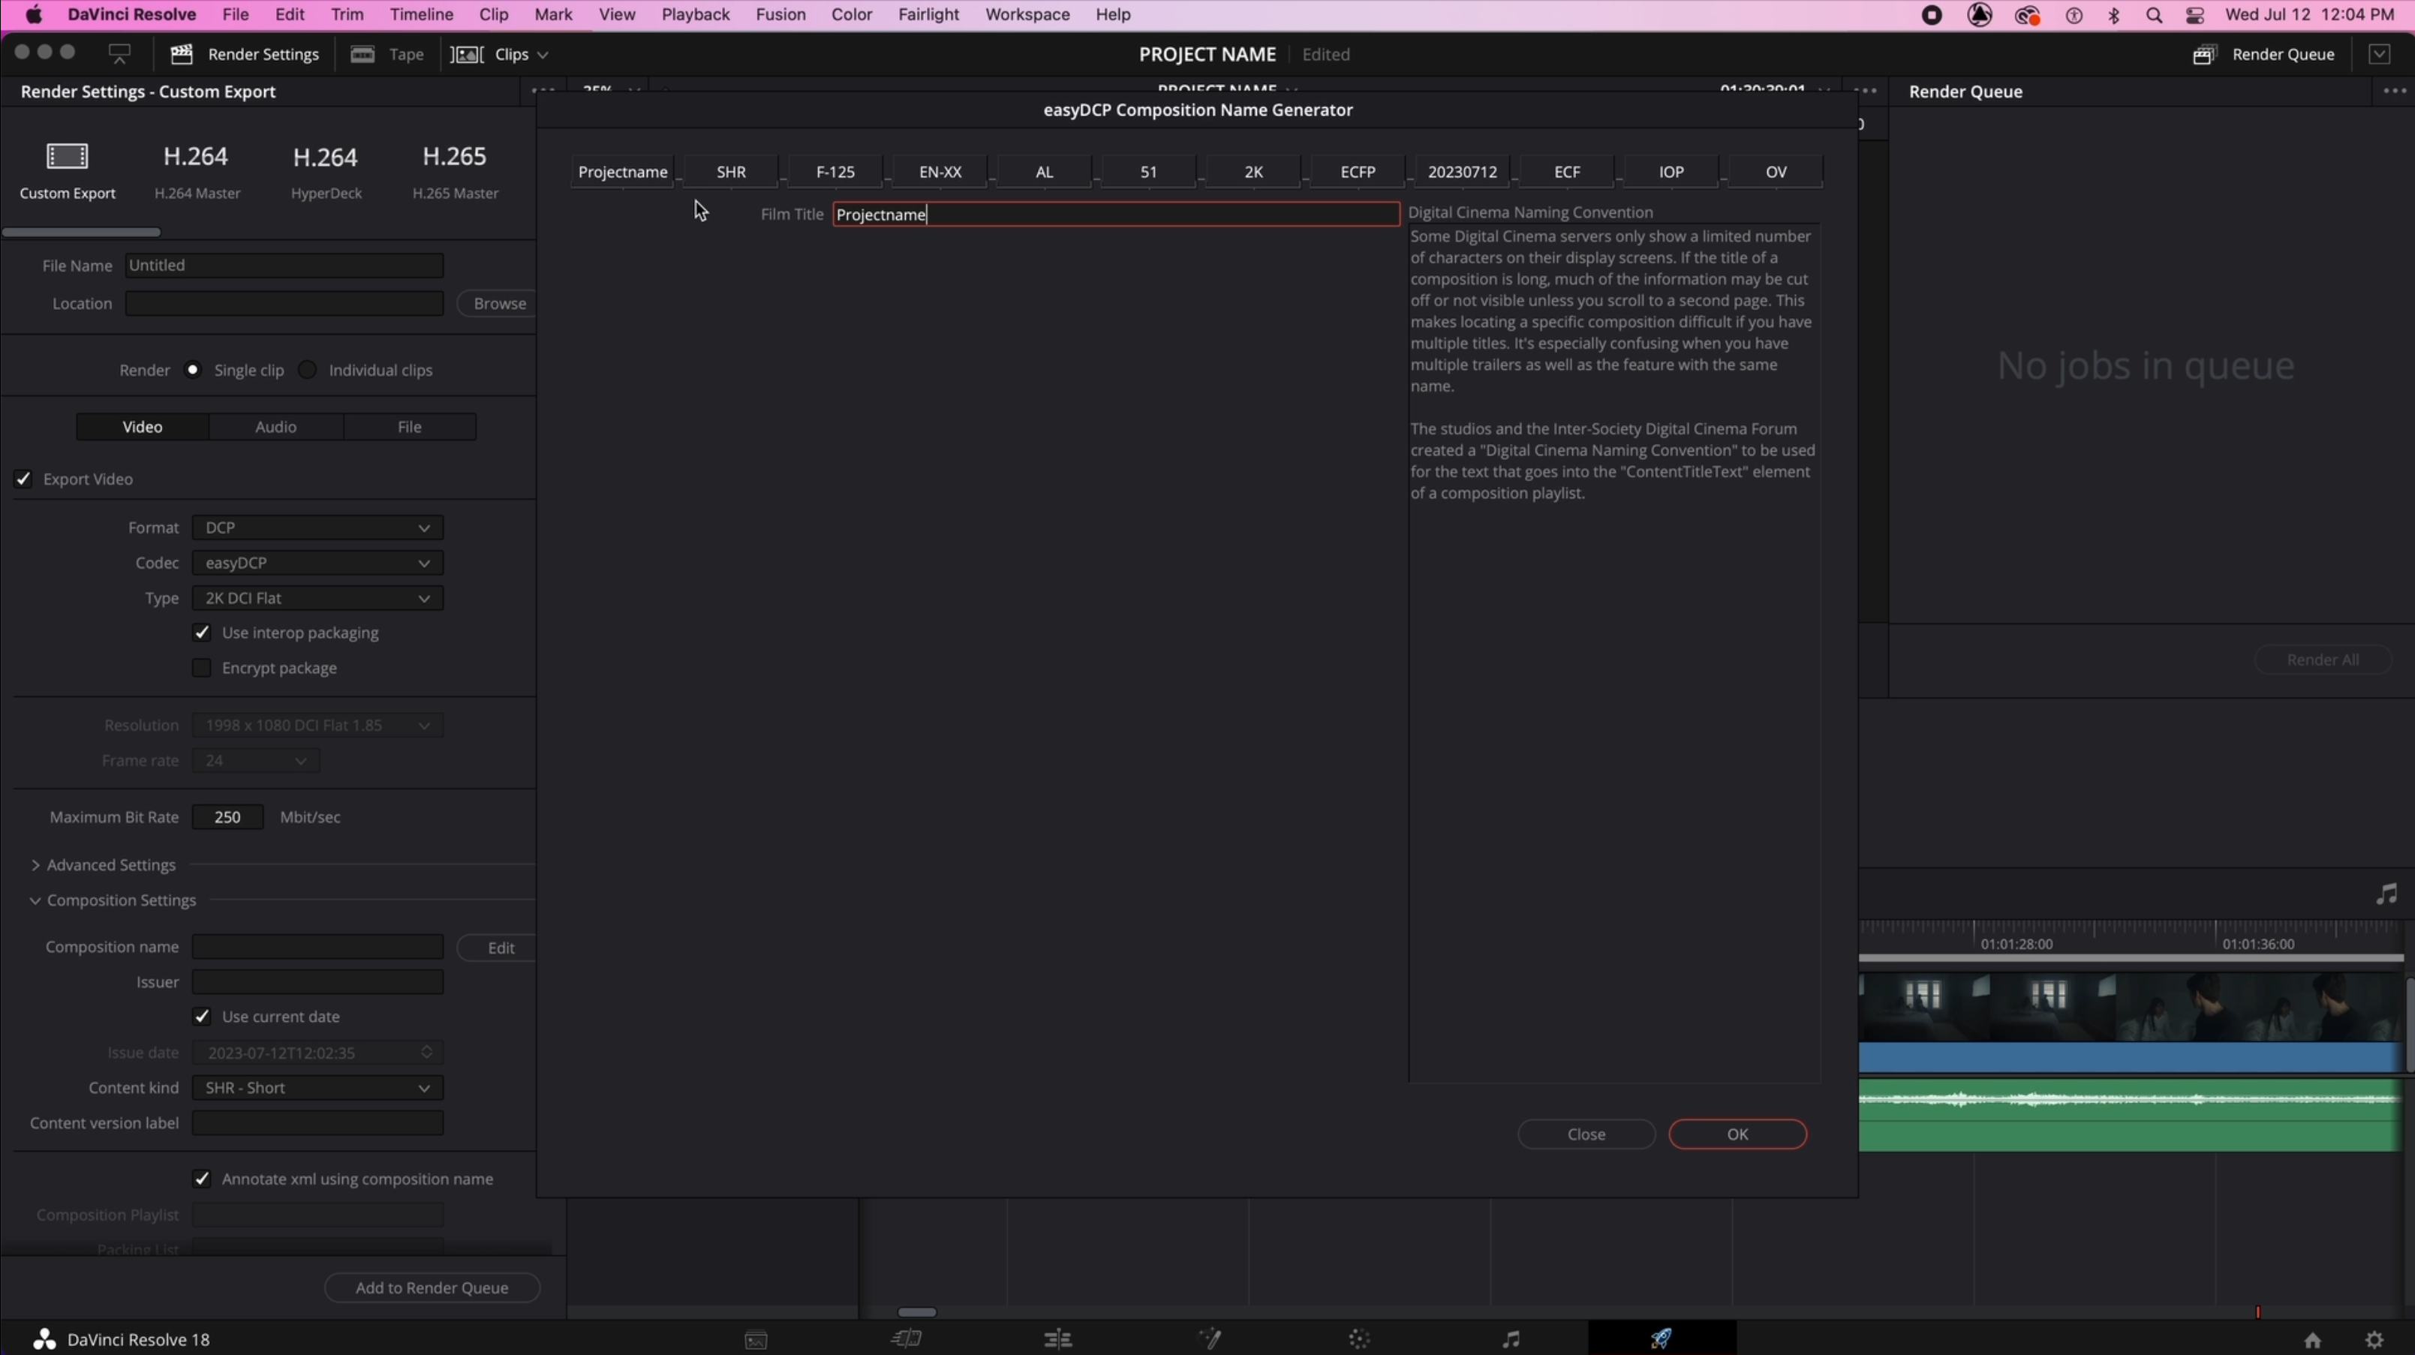The width and height of the screenshot is (2415, 1355).
Task: Open Project Settings gear icon
Action: coord(2374,1340)
